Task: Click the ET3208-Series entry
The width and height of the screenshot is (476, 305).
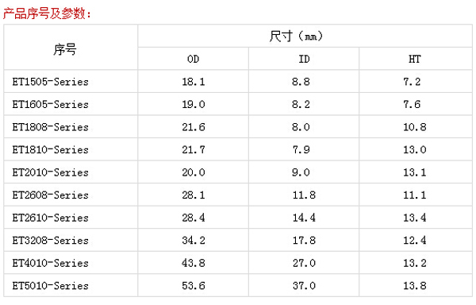Action: (51, 241)
